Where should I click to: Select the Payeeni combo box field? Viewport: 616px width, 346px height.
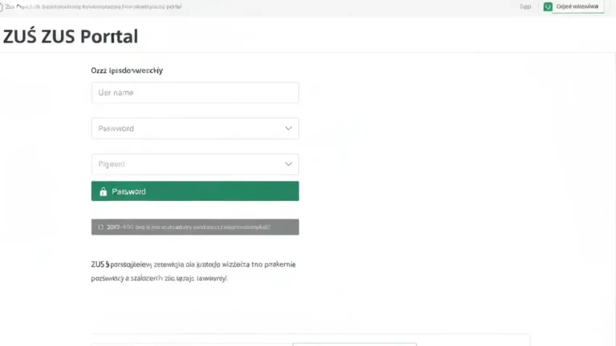tap(195, 164)
